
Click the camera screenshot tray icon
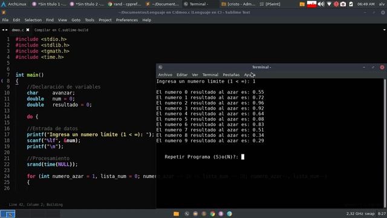tap(343, 4)
